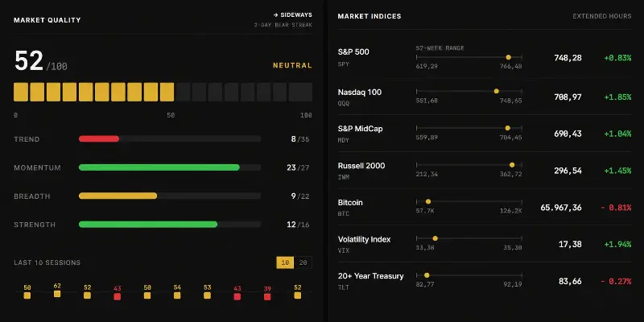Click the S&P MidCap price 690,43
This screenshot has height=322, width=644.
point(568,134)
